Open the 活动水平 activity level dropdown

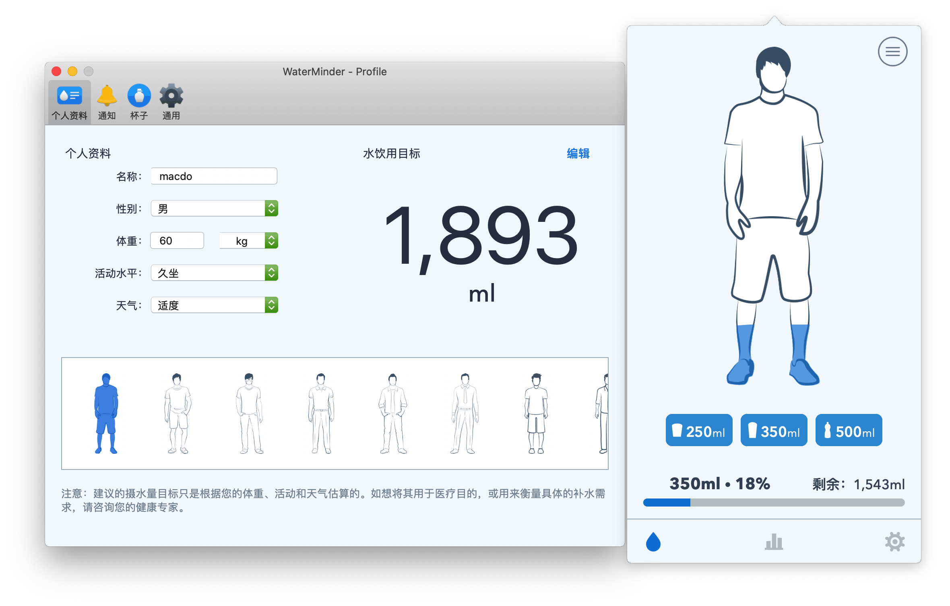coord(215,273)
